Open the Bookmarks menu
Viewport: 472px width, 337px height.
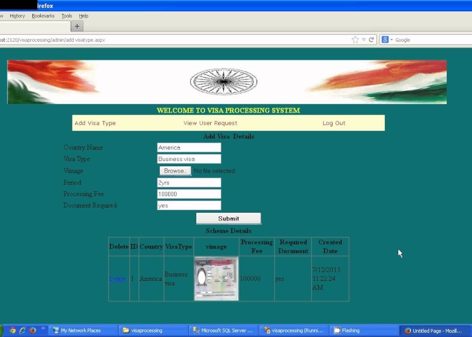tap(43, 16)
